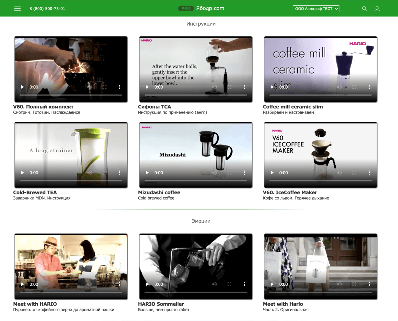Open more options on Mizudashi coffee video
The width and height of the screenshot is (398, 321).
coord(244,173)
